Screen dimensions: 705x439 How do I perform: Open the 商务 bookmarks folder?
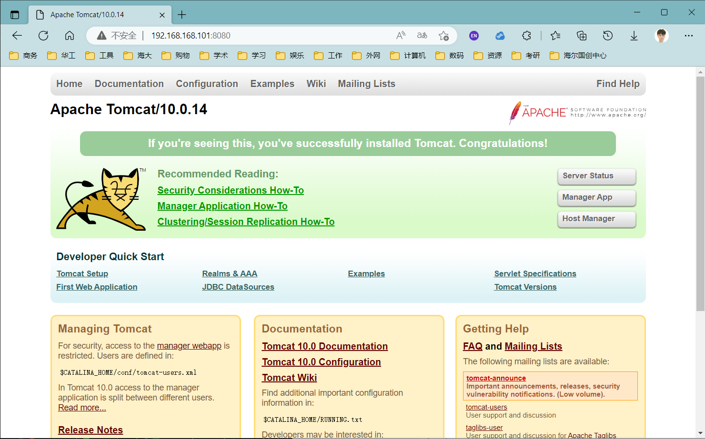tap(23, 56)
